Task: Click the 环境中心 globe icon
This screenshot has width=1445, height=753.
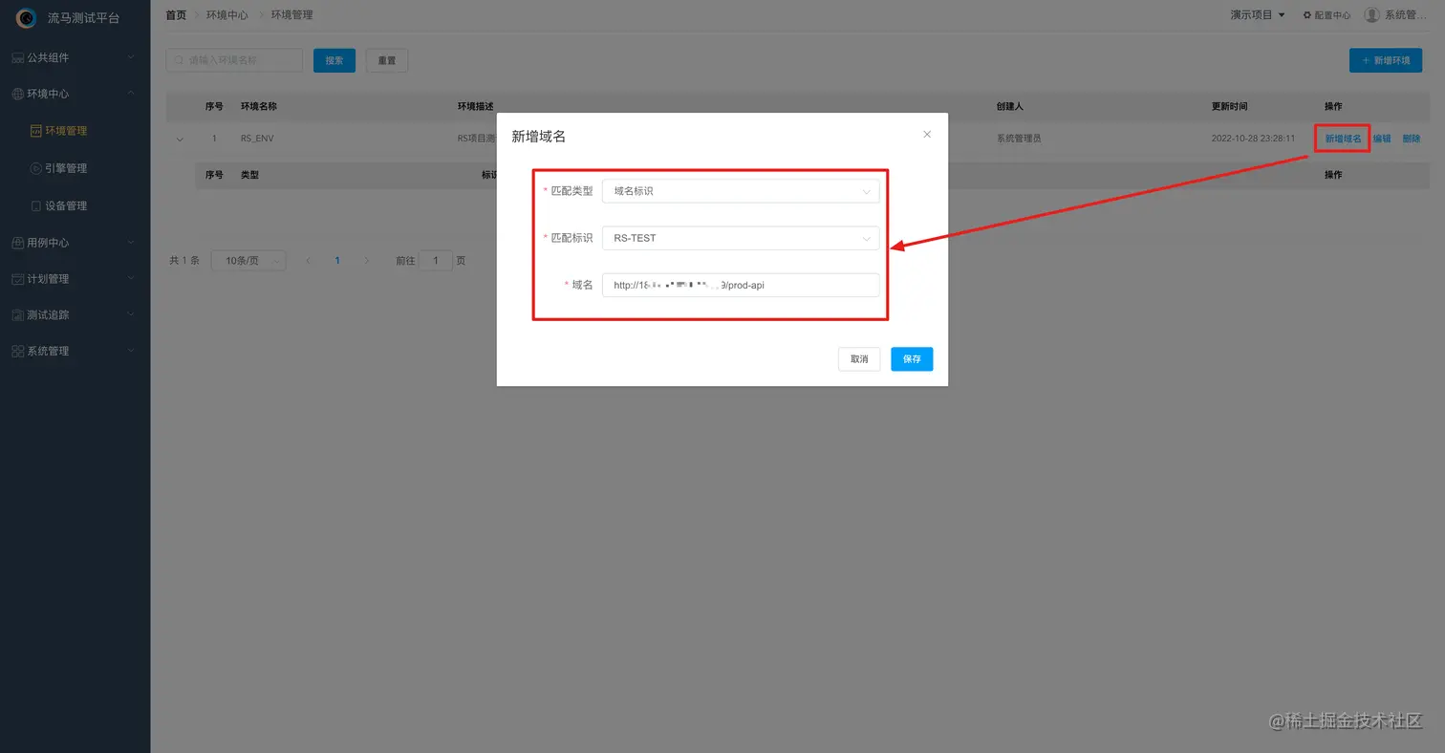Action: tap(17, 94)
